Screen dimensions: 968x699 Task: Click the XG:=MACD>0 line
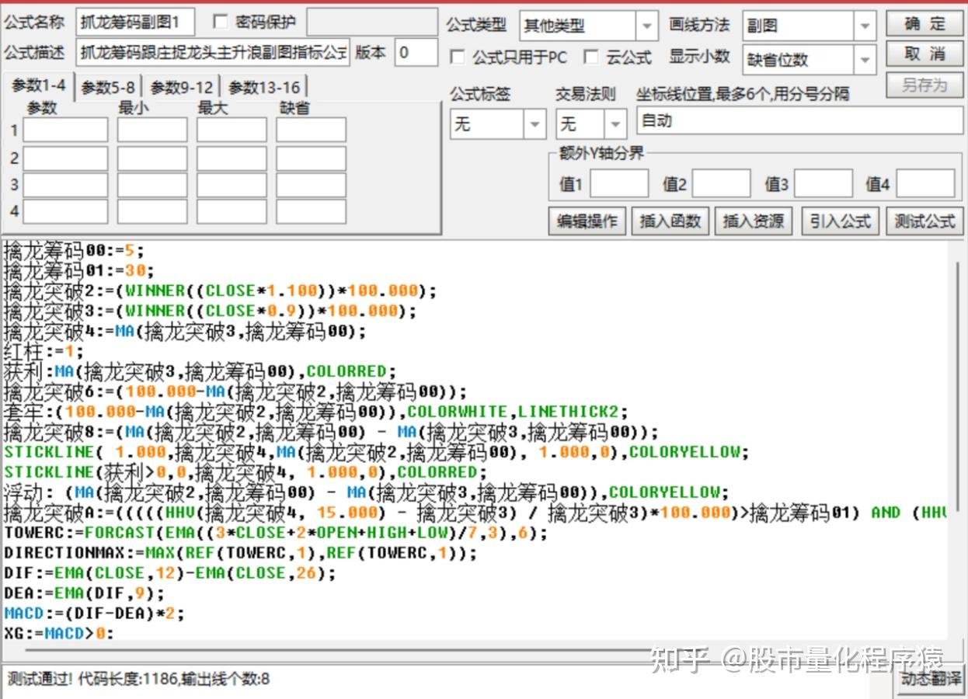pos(59,634)
